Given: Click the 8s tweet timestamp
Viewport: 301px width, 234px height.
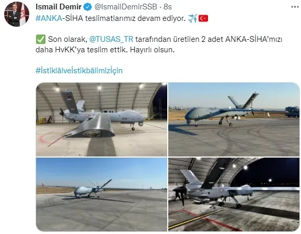Looking at the screenshot, I should (x=167, y=7).
